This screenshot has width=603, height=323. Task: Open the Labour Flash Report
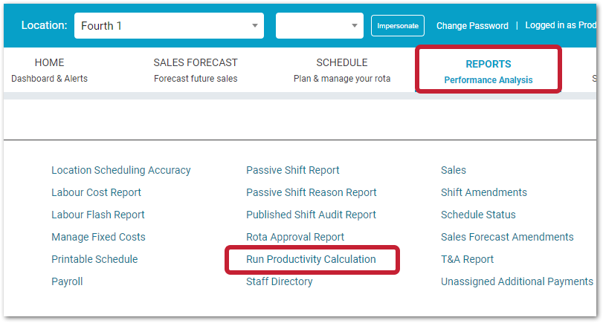click(x=97, y=215)
